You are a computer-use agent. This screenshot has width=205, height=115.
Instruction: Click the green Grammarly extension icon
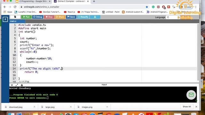153,7
